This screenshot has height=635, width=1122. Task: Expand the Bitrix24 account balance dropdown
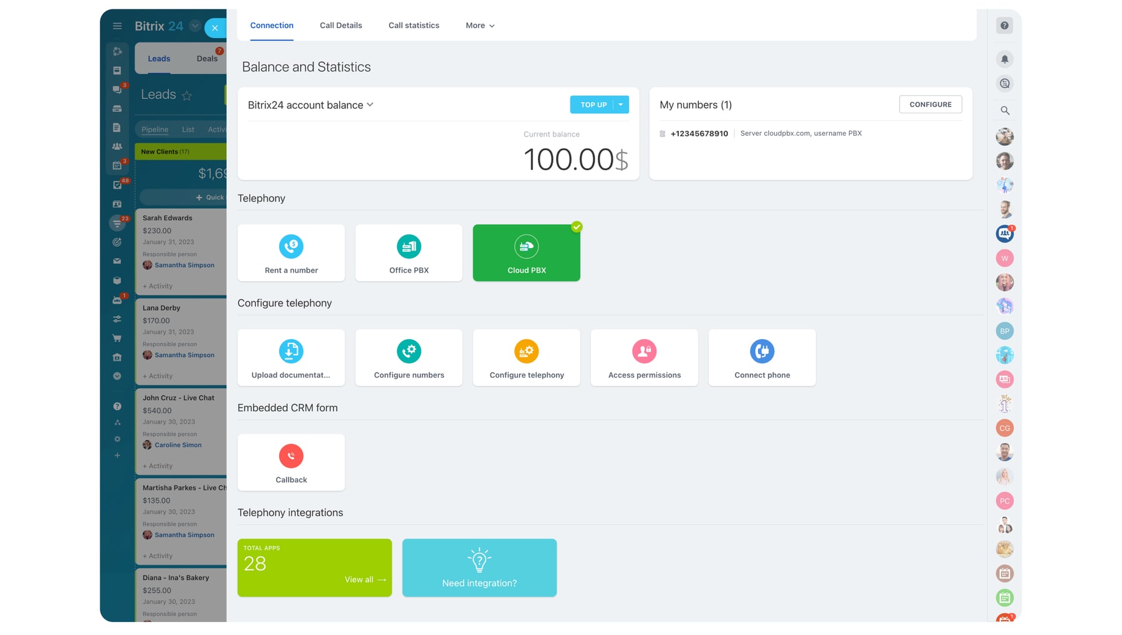(370, 105)
